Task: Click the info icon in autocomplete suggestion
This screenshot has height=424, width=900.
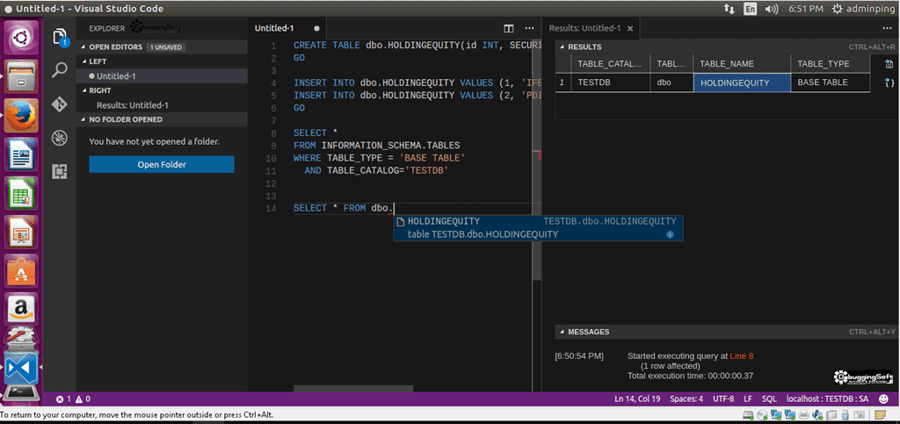Action: [670, 234]
